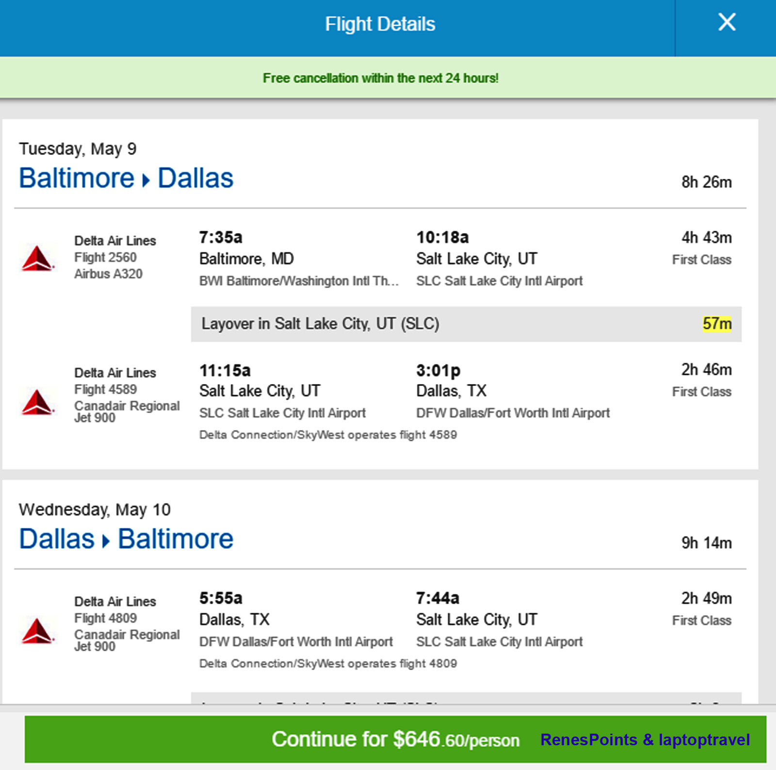The image size is (776, 770).
Task: Click the Baltimore to Dallas route heading
Action: pos(126,178)
